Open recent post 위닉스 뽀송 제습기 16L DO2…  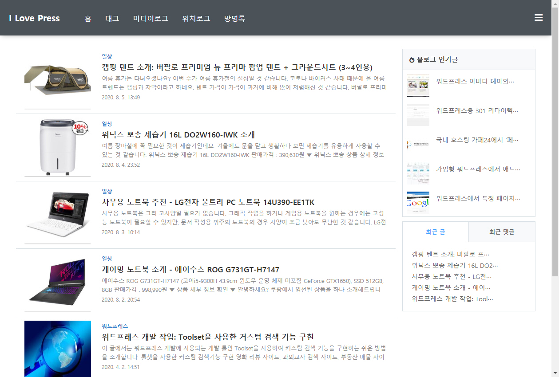[x=455, y=266]
